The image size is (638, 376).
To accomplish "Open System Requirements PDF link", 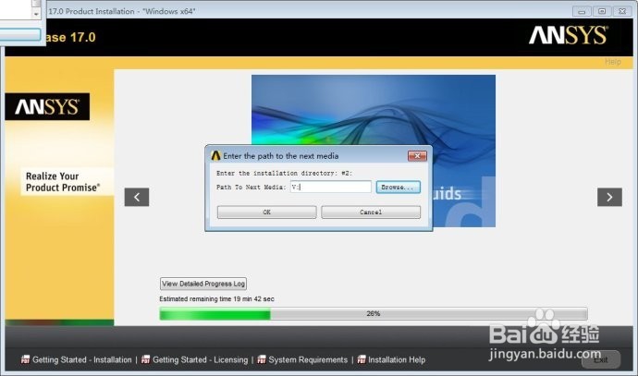I will [x=302, y=359].
